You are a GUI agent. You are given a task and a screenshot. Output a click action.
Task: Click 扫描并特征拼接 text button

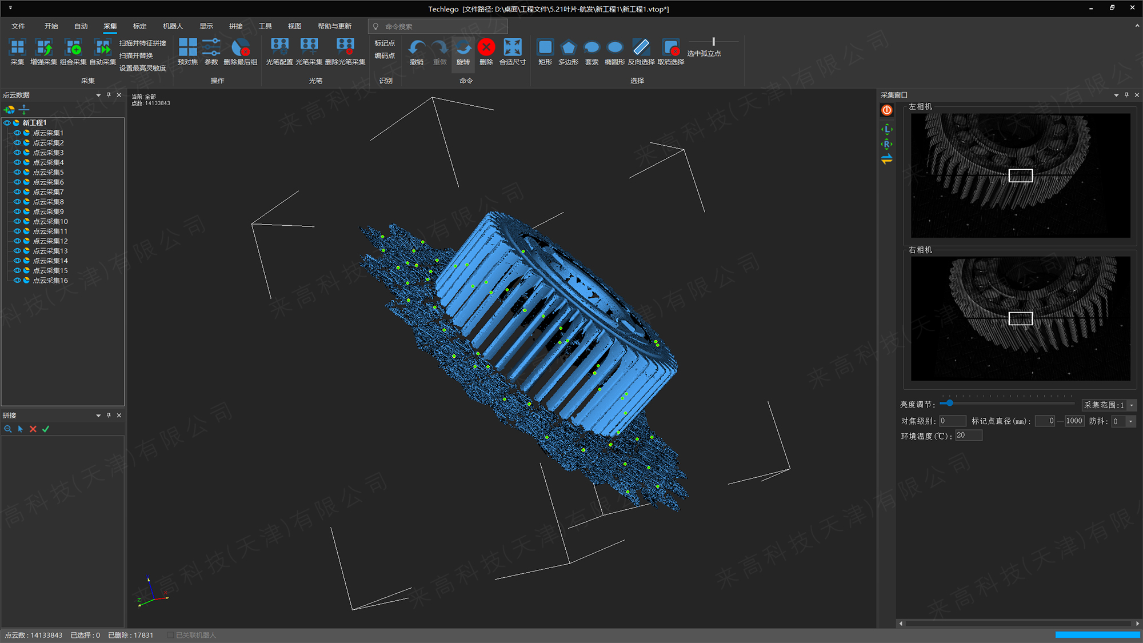142,43
